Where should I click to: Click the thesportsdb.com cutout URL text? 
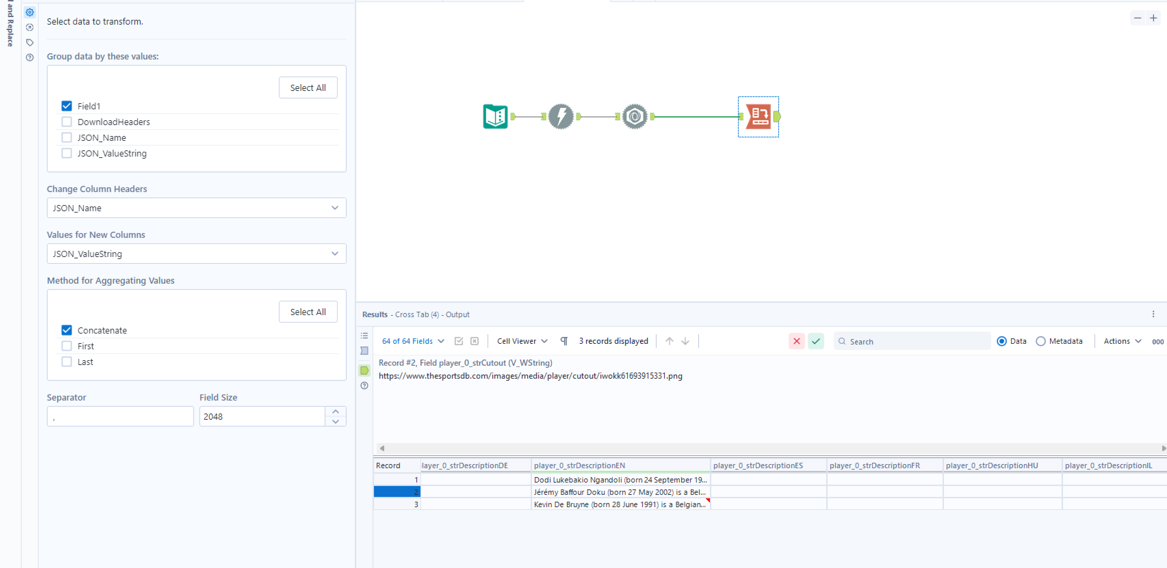(x=531, y=376)
